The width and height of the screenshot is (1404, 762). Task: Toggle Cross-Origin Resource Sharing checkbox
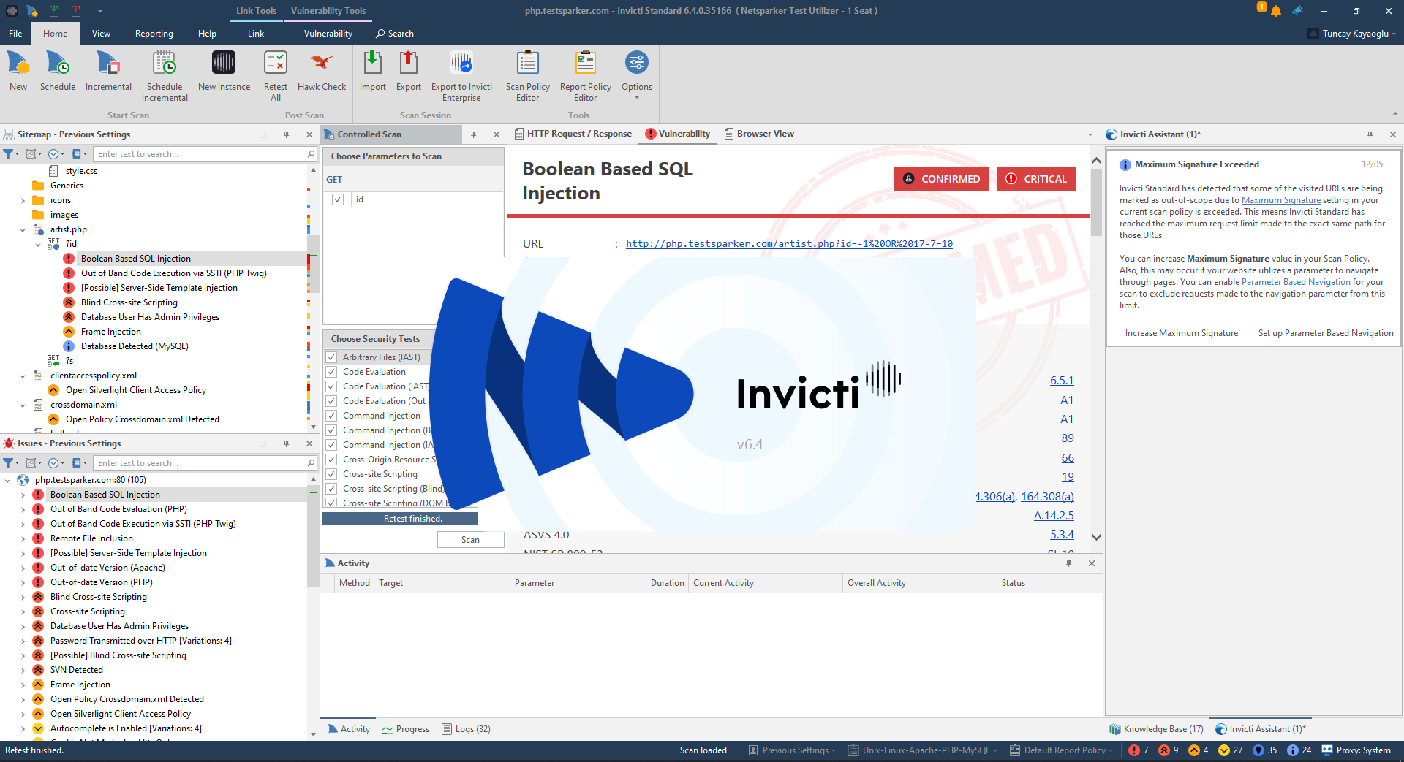click(331, 460)
